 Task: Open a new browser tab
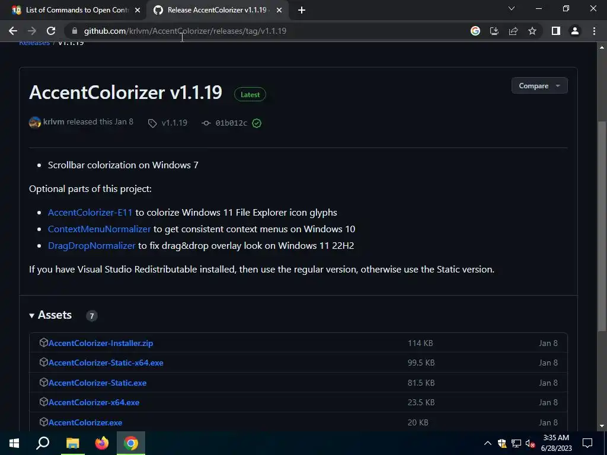coord(302,10)
